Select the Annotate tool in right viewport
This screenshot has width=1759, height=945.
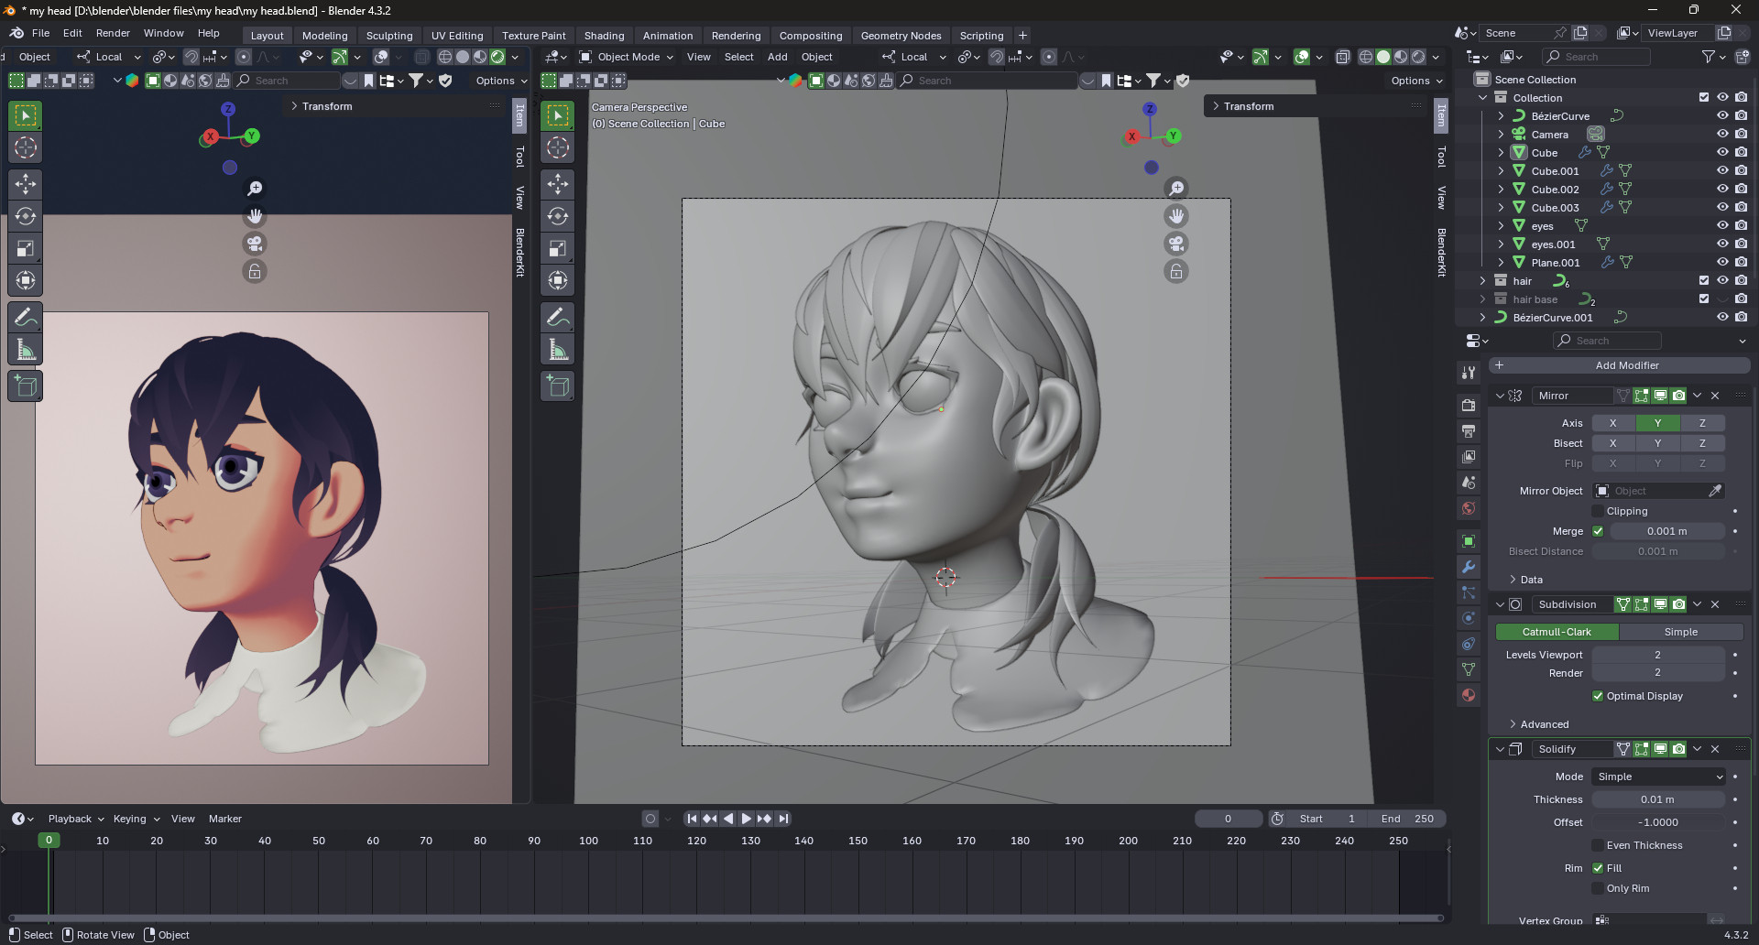(557, 318)
